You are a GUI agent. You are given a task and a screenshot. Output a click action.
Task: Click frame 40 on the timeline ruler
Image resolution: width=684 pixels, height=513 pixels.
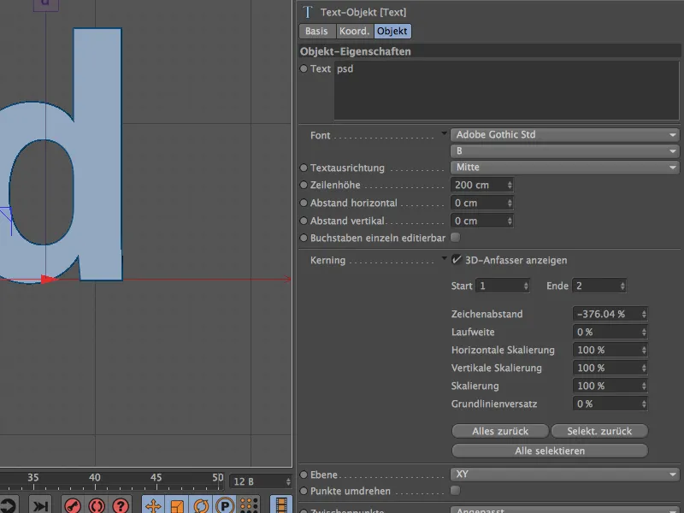point(95,480)
